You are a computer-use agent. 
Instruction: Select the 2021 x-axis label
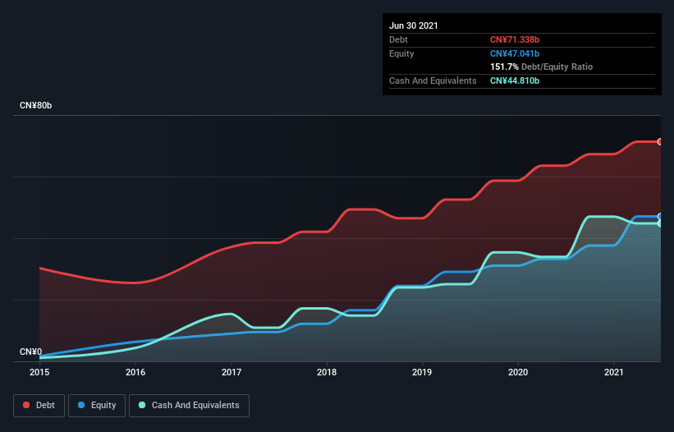(x=614, y=372)
